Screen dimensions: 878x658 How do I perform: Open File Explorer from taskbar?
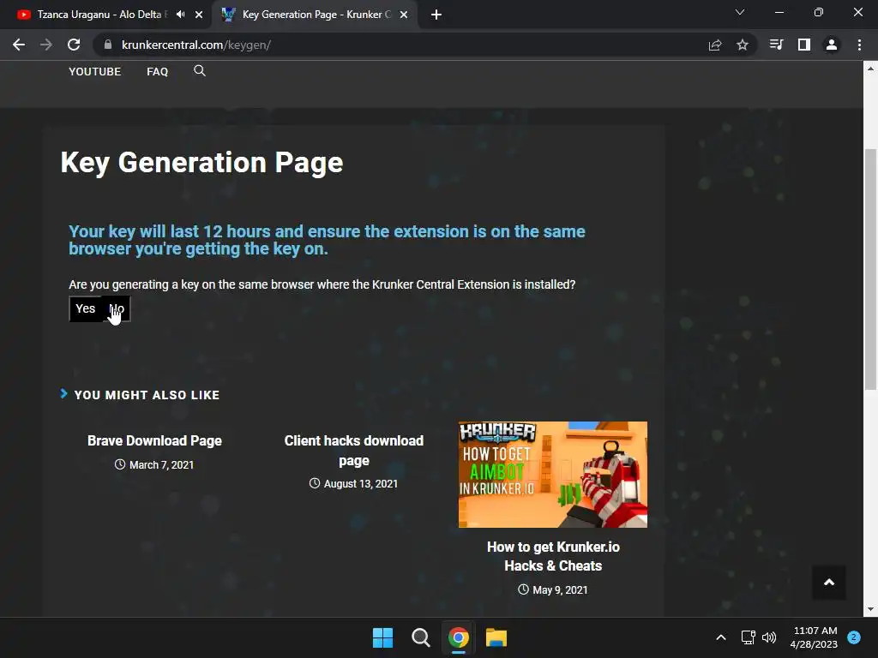(x=496, y=637)
